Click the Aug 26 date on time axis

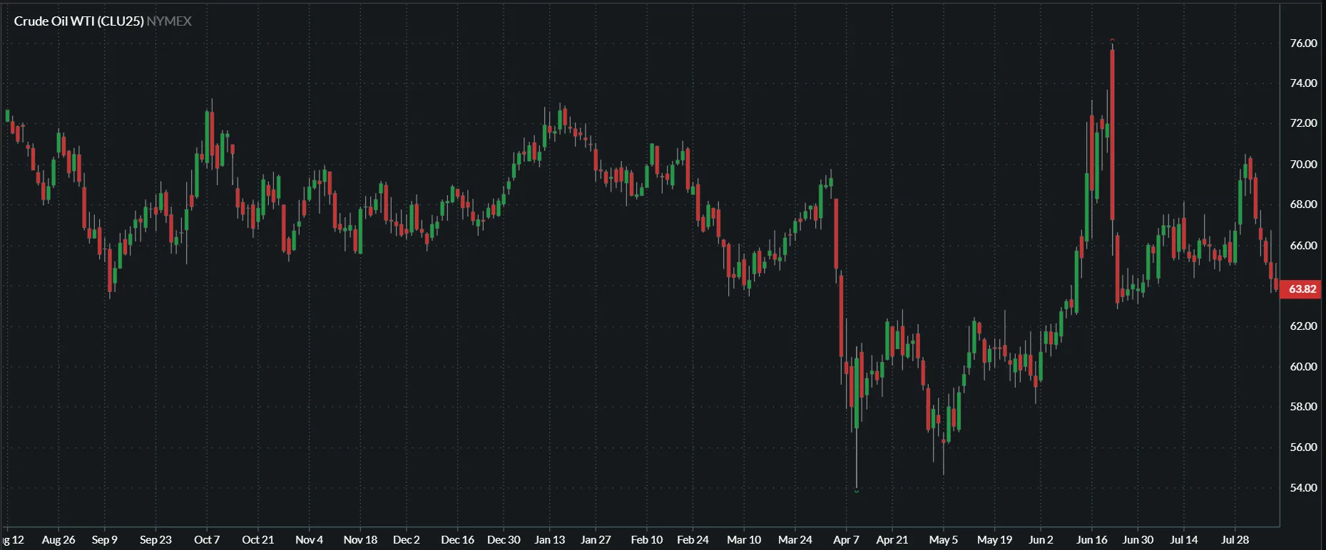coord(58,540)
